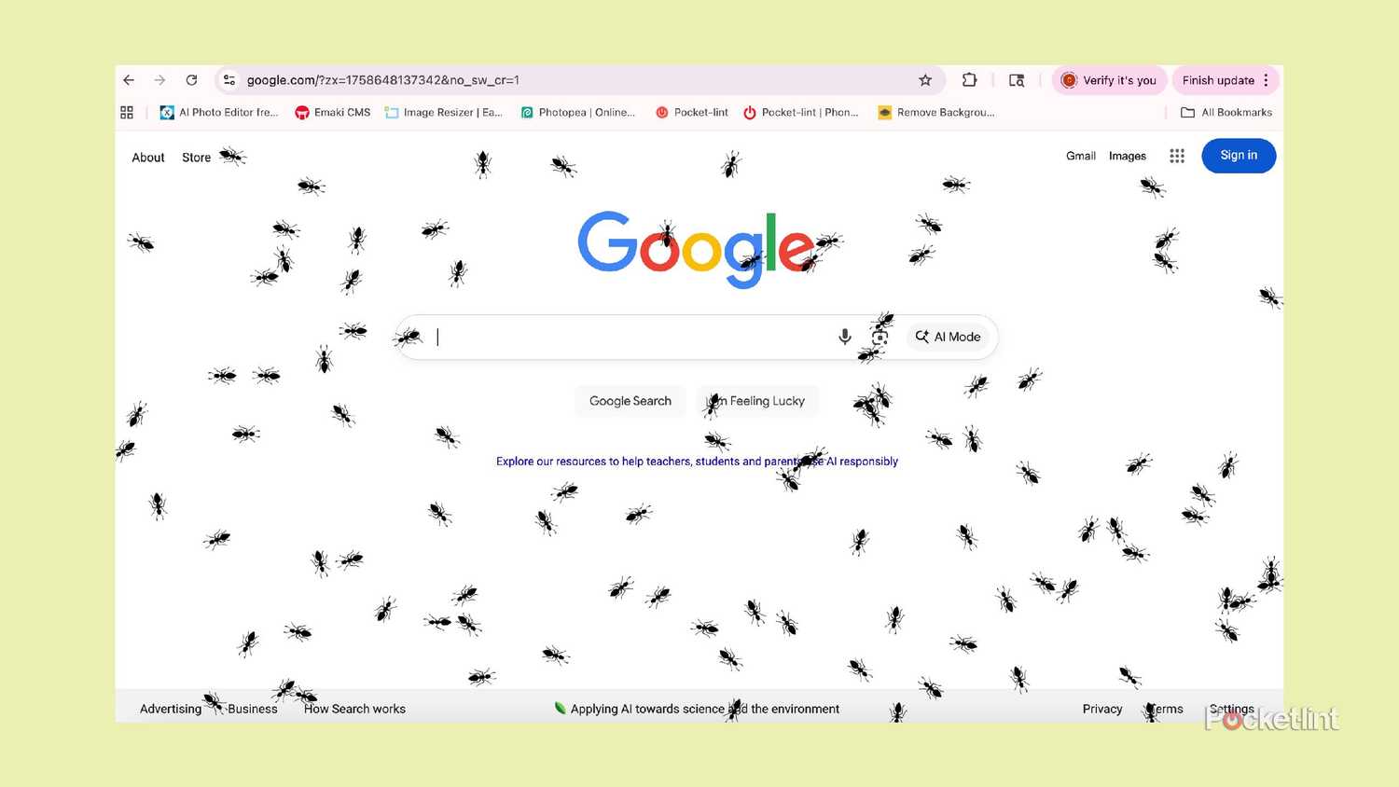1399x787 pixels.
Task: Open the Settings menu in footer
Action: click(x=1231, y=709)
